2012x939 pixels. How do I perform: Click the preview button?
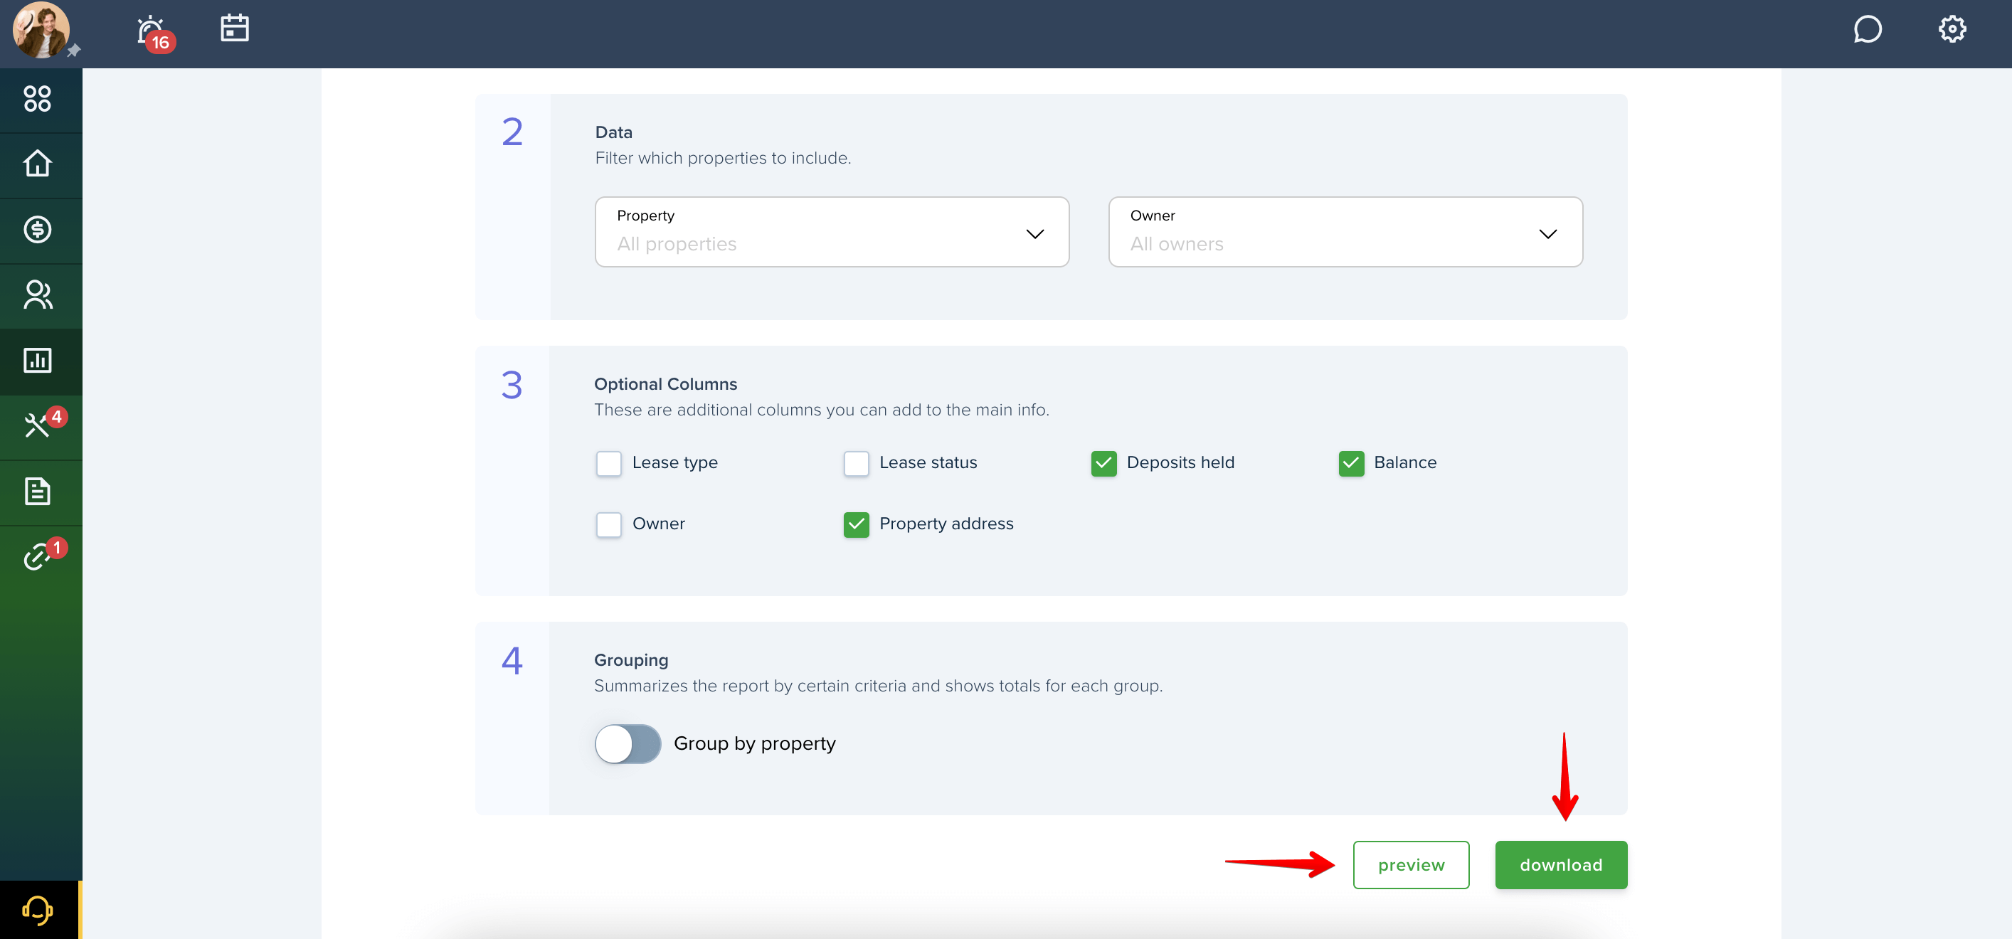(1411, 865)
